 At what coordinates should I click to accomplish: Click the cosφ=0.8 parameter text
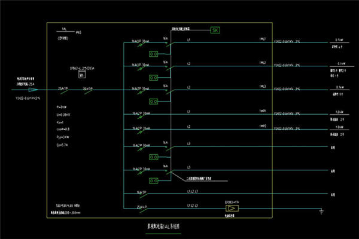point(63,129)
